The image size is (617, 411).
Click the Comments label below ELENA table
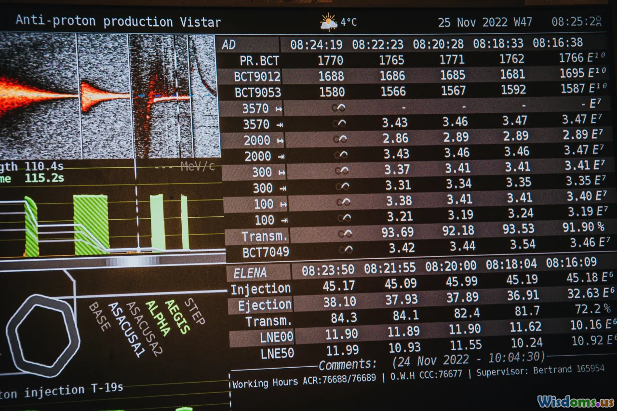[x=347, y=364]
